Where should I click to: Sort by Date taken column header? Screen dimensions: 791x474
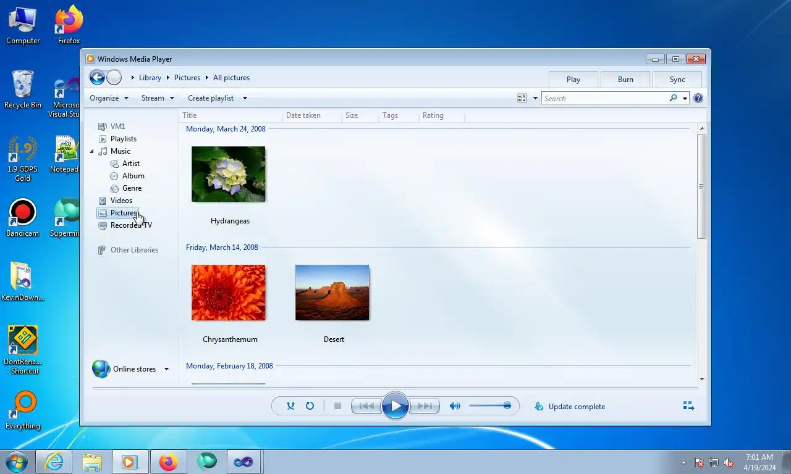coord(311,115)
